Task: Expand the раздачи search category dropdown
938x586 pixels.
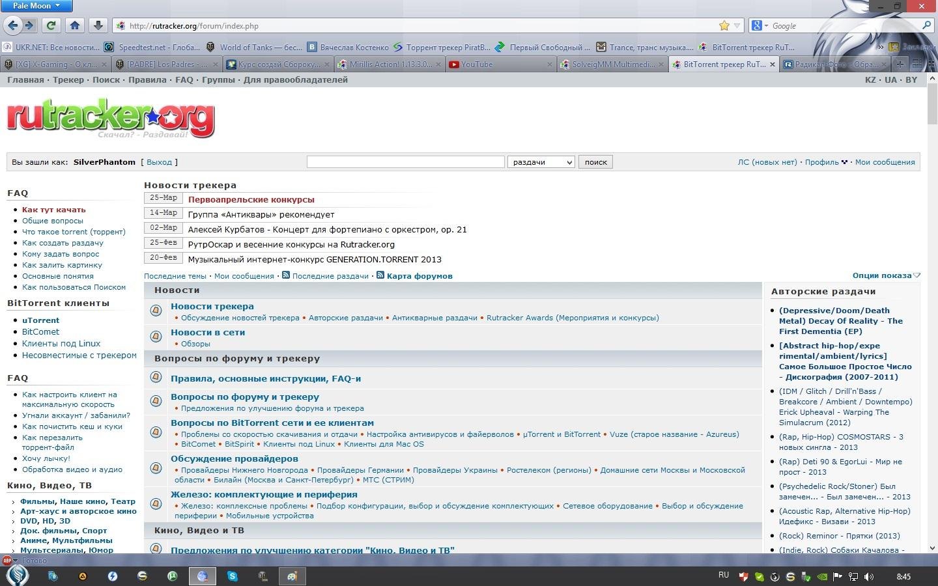Action: click(x=541, y=162)
